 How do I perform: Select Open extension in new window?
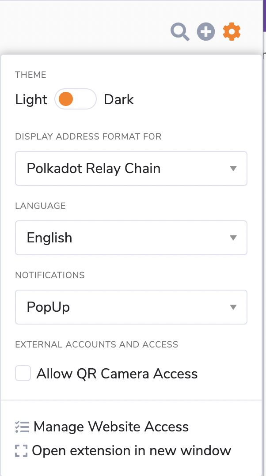pos(131,451)
